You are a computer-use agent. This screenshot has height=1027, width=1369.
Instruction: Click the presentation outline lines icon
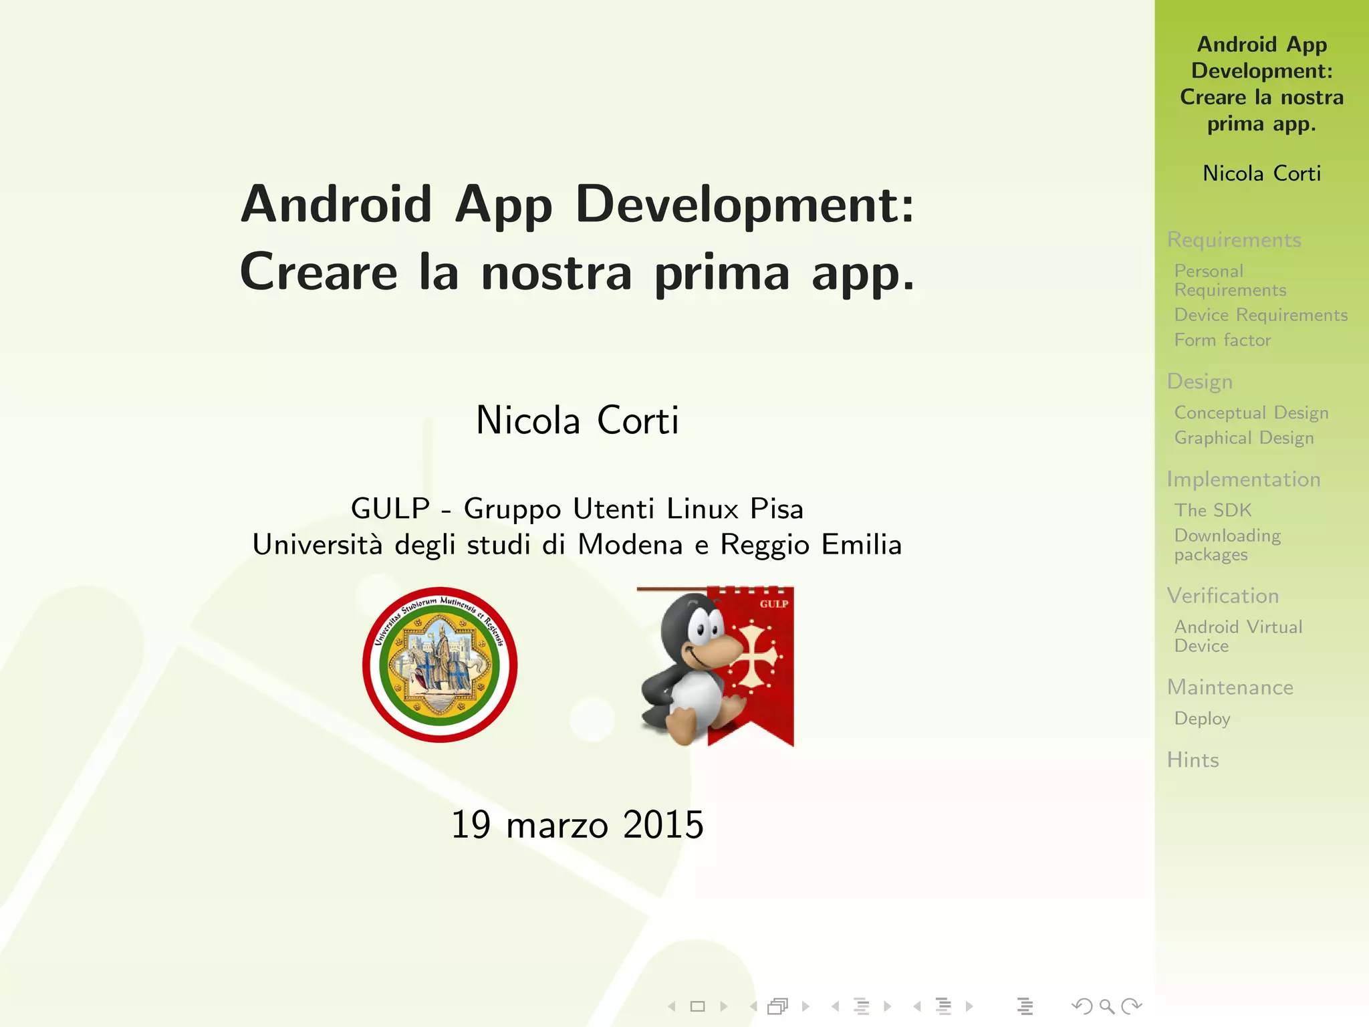pos(1025,1006)
